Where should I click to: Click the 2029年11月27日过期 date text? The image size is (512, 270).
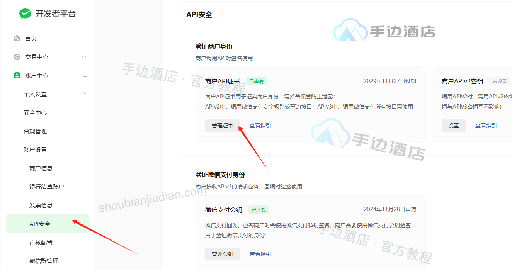click(x=390, y=81)
